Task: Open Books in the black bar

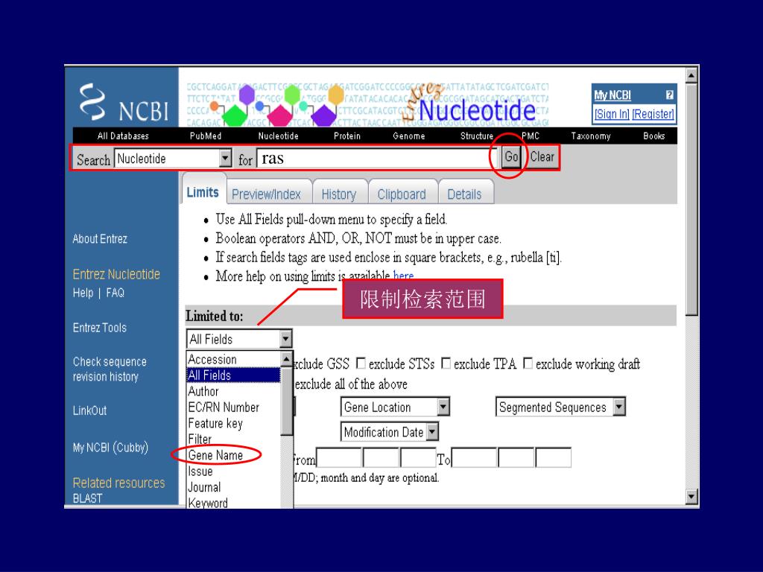Action: pyautogui.click(x=654, y=136)
